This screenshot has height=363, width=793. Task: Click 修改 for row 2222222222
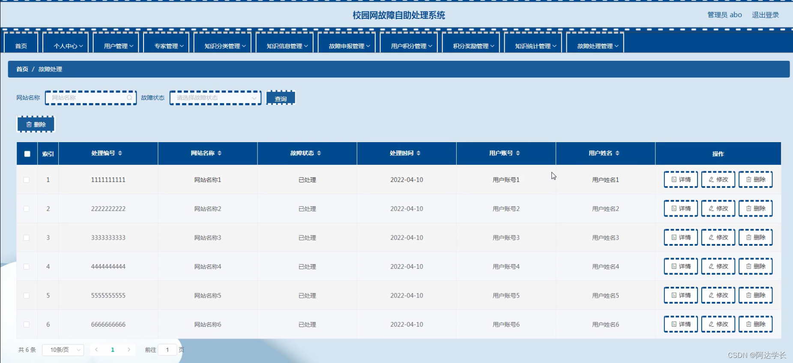pyautogui.click(x=718, y=208)
